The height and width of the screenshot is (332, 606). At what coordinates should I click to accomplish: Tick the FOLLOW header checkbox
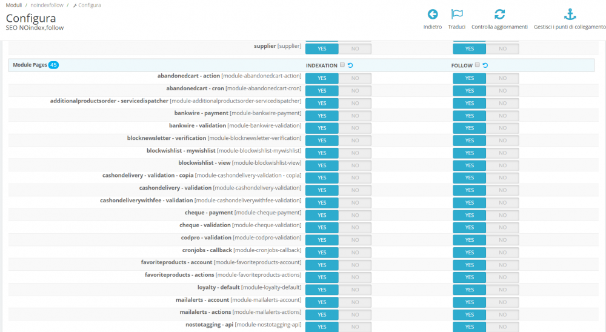(x=478, y=65)
